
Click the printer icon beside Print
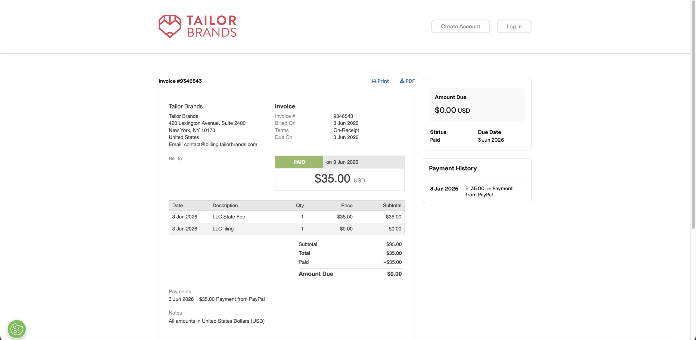374,81
